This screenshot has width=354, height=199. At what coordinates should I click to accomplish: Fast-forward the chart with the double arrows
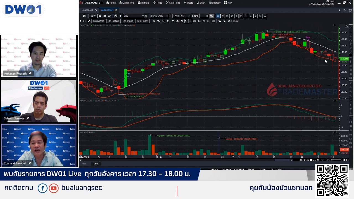(x=314, y=160)
